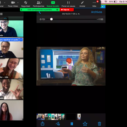This screenshot has width=127, height=127.
Task: Open the Archivos link
Action: pos(97,12)
